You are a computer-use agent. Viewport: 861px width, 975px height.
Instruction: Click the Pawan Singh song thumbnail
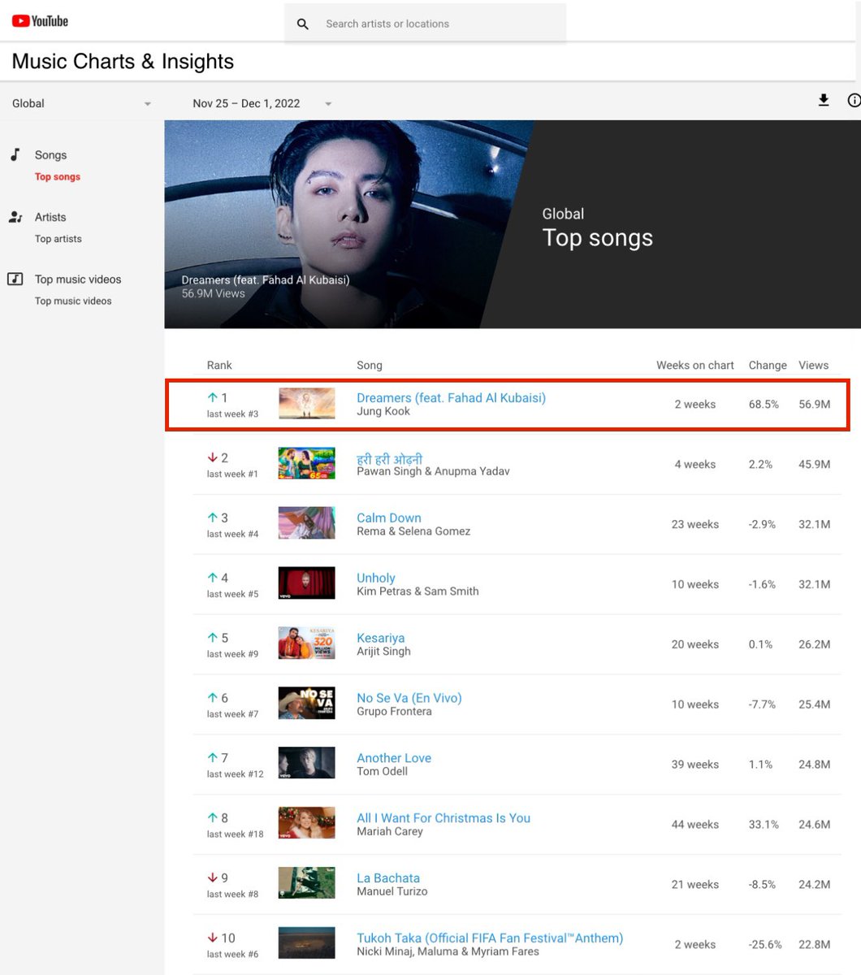(307, 463)
